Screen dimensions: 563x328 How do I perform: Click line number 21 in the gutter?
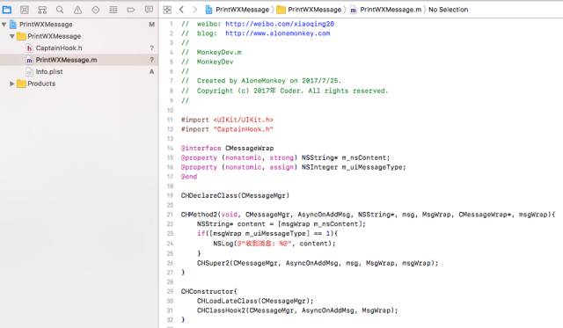coord(170,215)
